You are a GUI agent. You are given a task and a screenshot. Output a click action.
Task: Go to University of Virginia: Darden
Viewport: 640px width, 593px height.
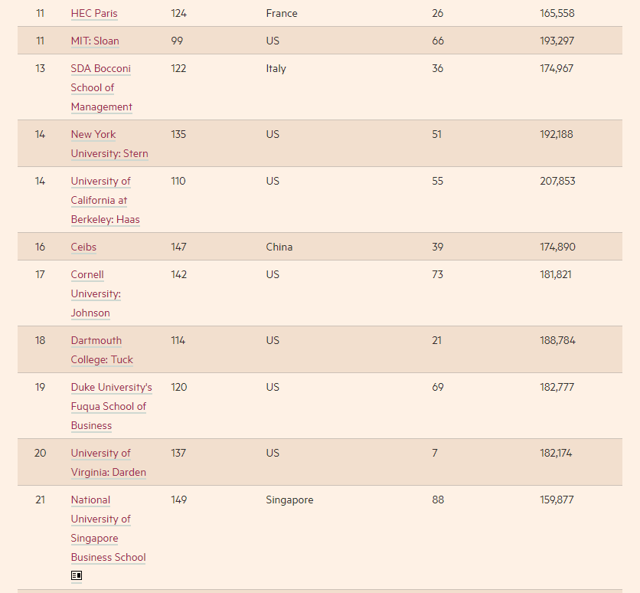[108, 463]
